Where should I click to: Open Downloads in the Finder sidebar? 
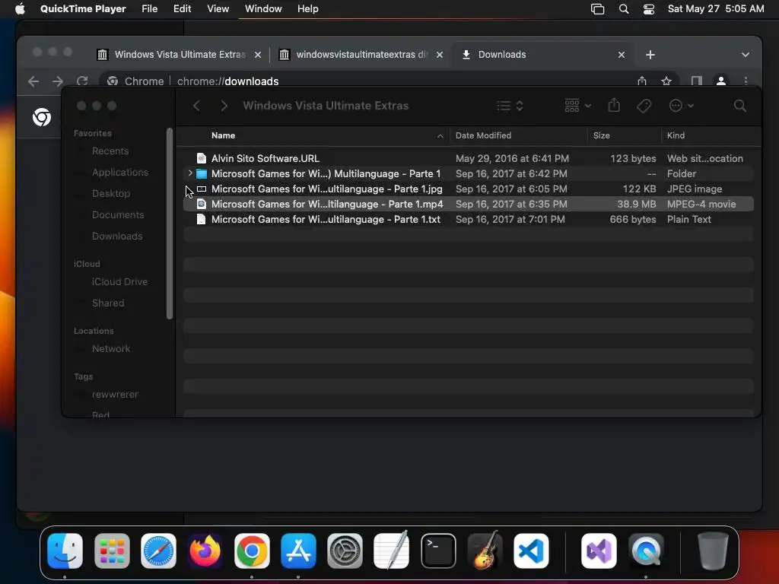coord(116,236)
